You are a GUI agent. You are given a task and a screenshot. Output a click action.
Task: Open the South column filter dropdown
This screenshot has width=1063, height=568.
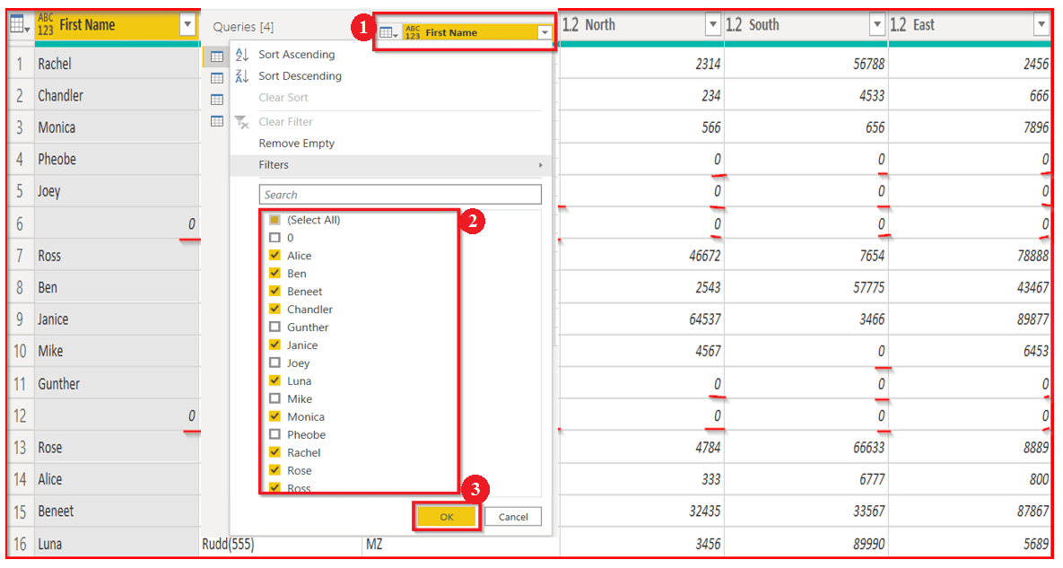(x=878, y=24)
